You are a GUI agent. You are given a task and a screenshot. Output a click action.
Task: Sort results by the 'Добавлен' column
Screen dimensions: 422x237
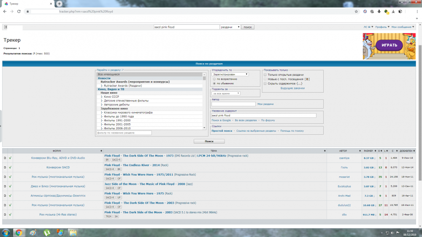point(407,151)
